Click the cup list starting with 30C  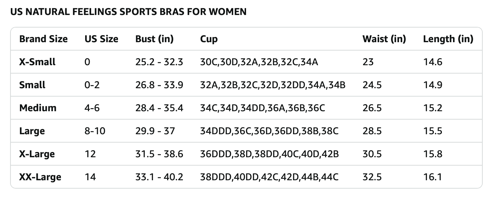point(259,62)
